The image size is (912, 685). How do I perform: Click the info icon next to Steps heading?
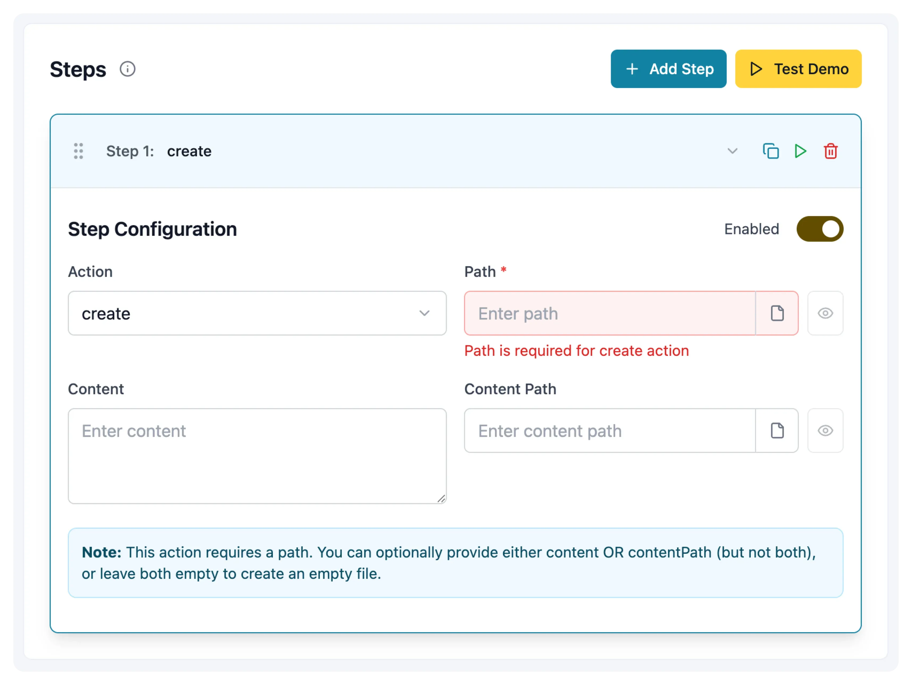(127, 69)
